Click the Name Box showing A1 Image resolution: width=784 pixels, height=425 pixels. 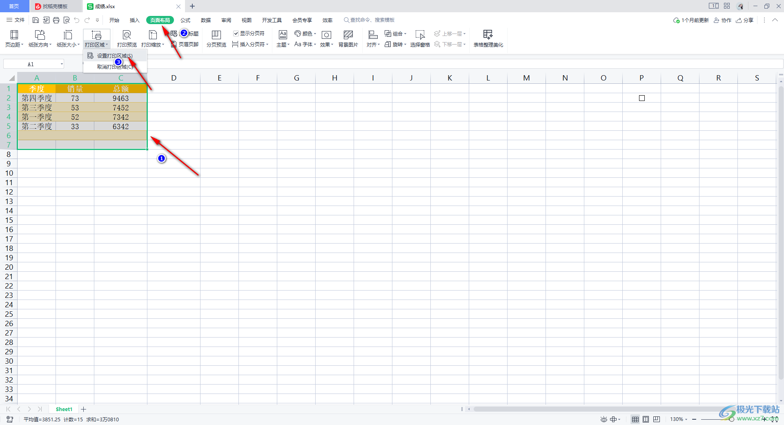(31, 64)
